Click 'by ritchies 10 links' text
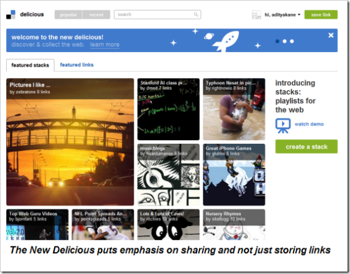350x274 pixels. [159, 219]
